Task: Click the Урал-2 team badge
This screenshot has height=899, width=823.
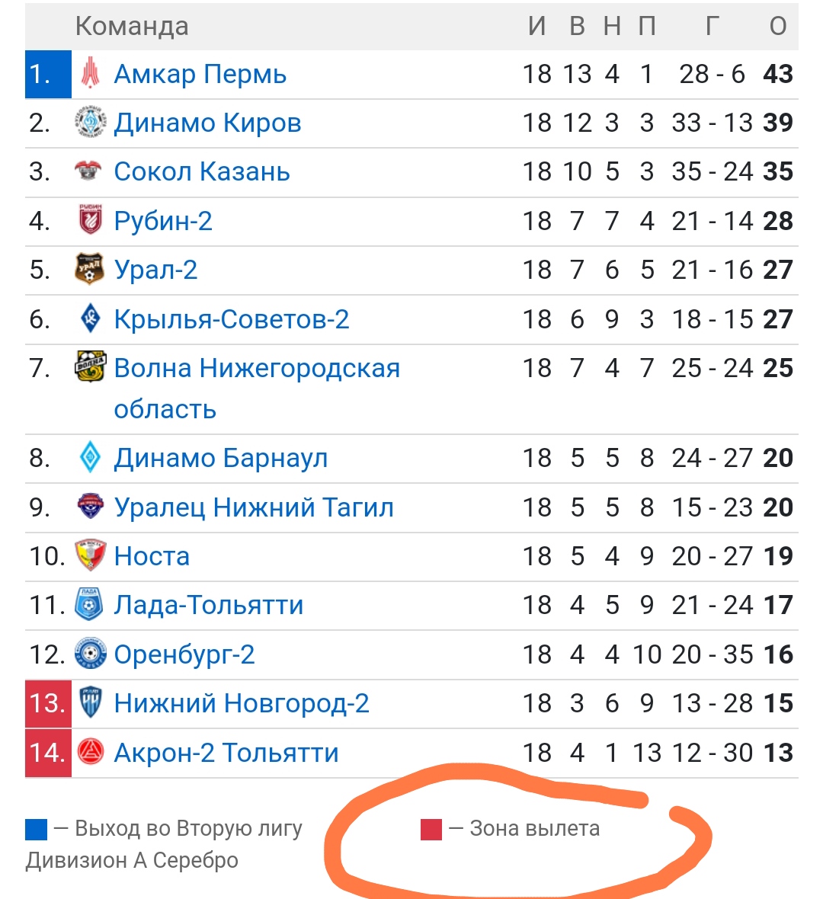Action: click(x=89, y=269)
